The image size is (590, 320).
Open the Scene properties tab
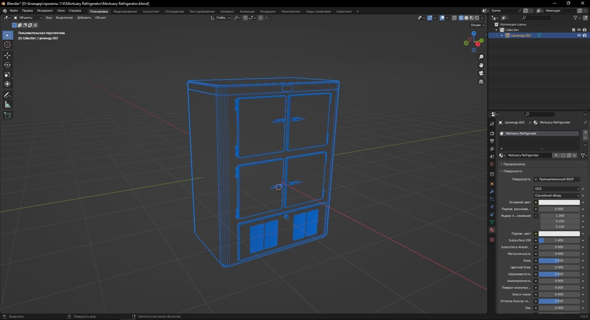click(x=492, y=156)
